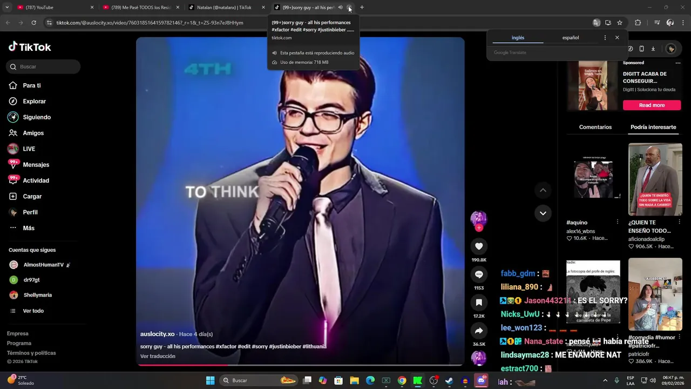Open the auslocity.xo creator avatar beside the video
This screenshot has width=691, height=389.
(x=479, y=218)
